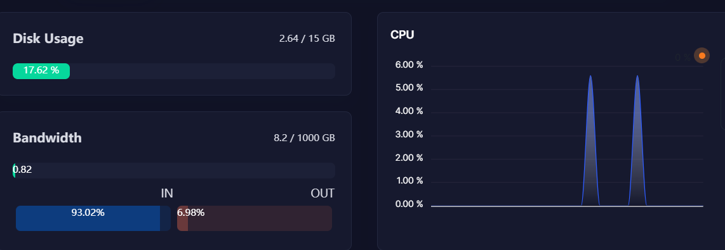Click the IN label above the blue bar
This screenshot has width=725, height=250.
(167, 193)
